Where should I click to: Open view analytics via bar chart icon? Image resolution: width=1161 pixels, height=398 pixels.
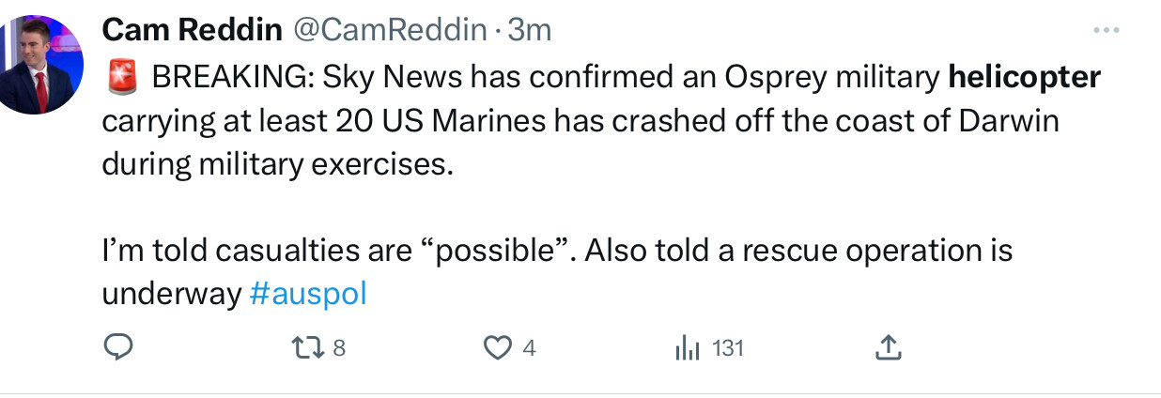689,348
